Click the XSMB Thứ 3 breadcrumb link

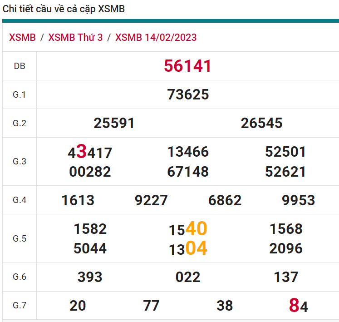click(x=75, y=37)
